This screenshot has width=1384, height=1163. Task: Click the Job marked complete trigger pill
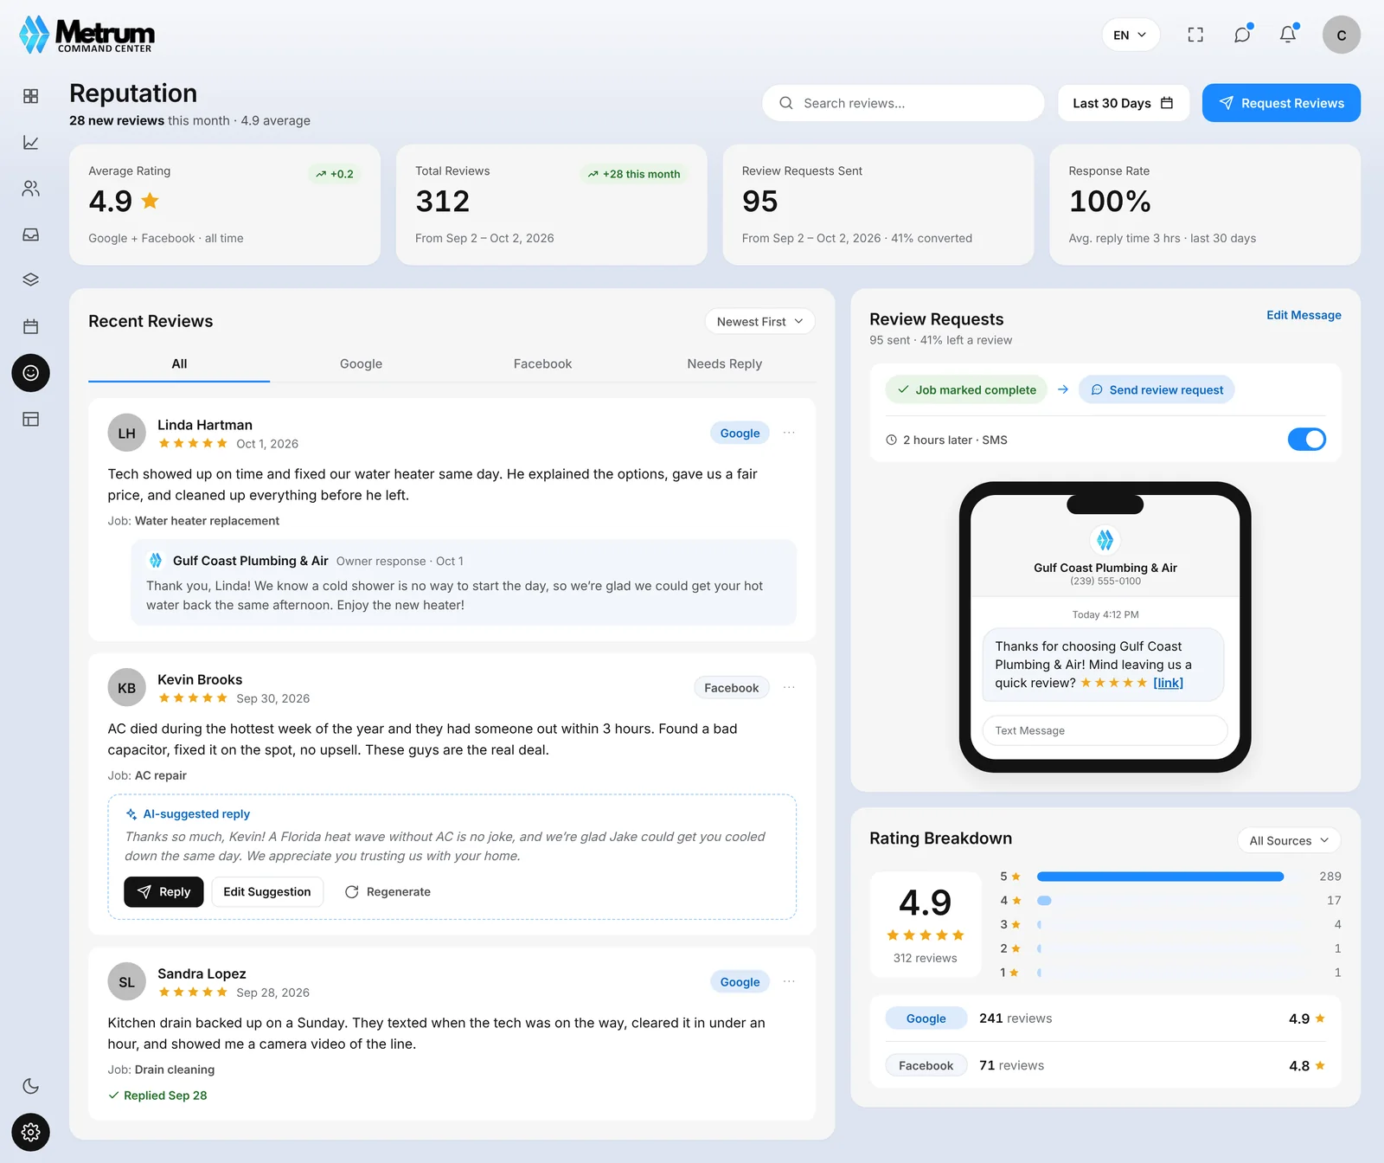click(x=966, y=389)
